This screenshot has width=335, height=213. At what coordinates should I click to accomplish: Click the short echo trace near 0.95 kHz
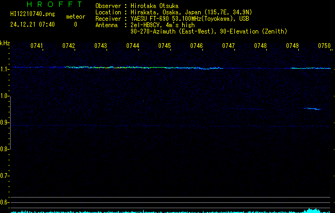pyautogui.click(x=312, y=109)
